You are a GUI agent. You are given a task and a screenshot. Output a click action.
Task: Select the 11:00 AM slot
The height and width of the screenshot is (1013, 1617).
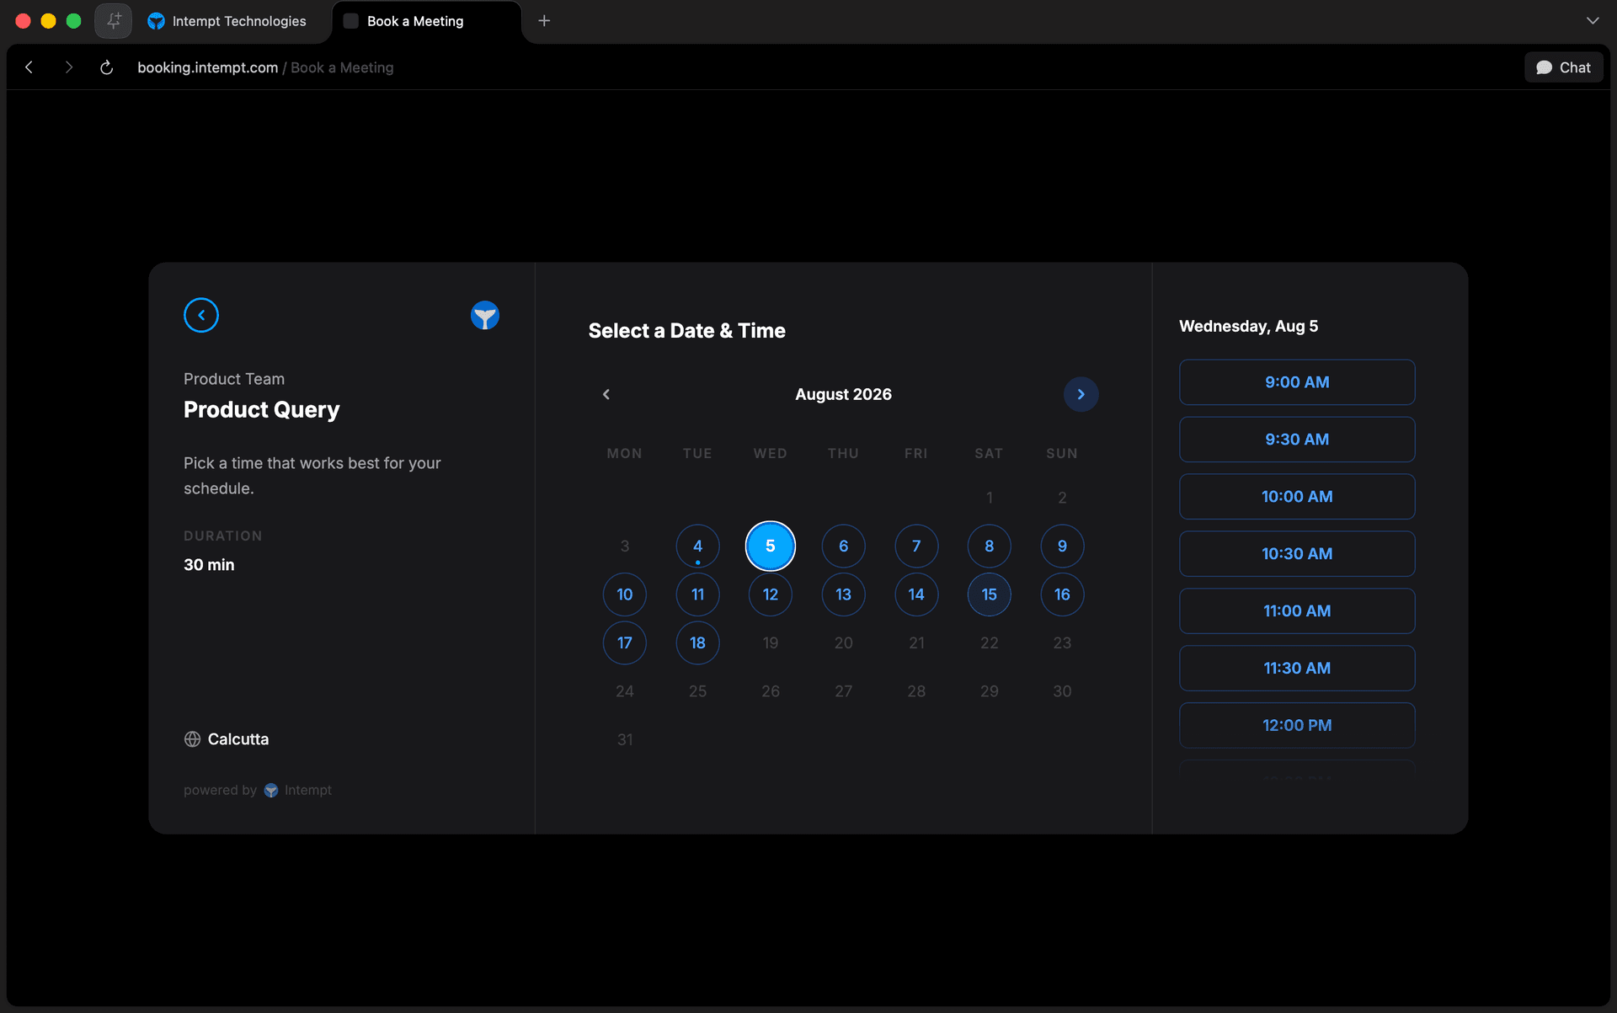(1297, 611)
